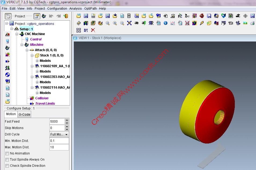Check the Check Spindle Direction option
The width and height of the screenshot is (256, 170).
pos(7,166)
